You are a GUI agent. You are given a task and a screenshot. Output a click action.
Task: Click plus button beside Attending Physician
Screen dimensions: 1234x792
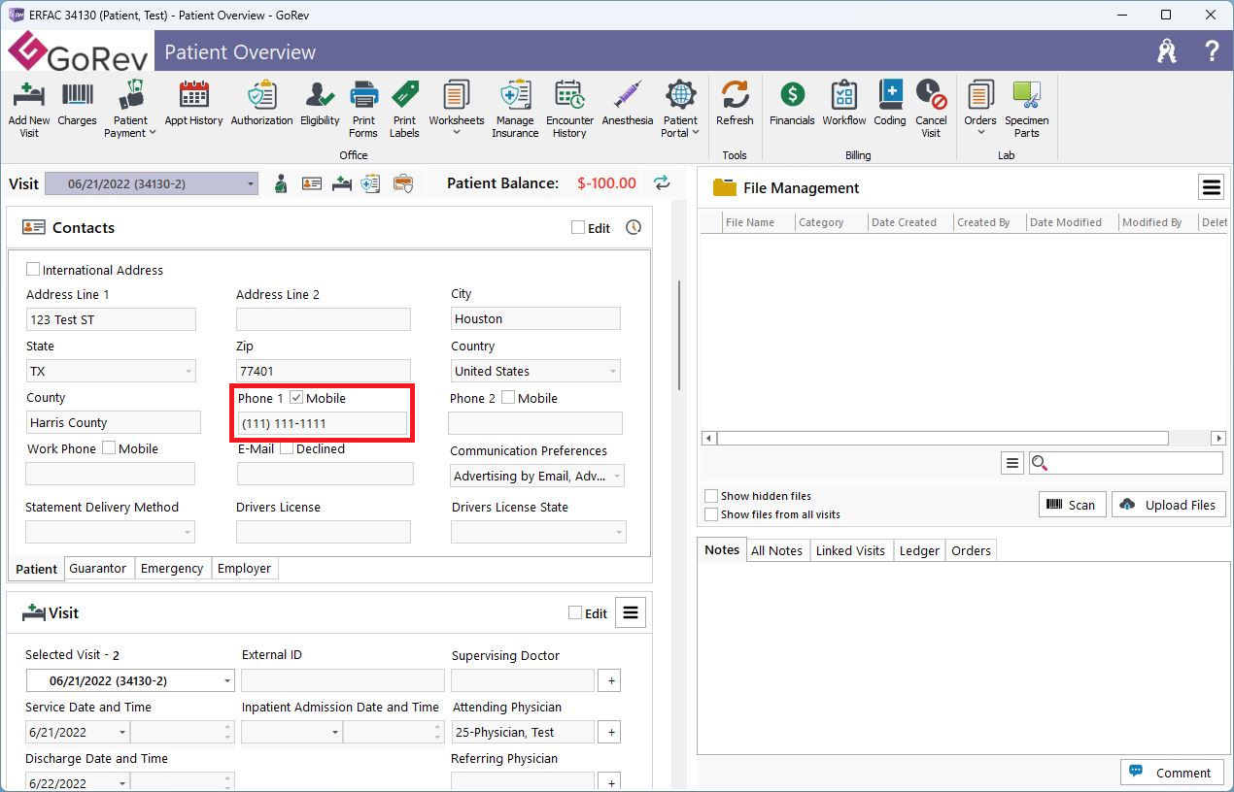click(611, 732)
